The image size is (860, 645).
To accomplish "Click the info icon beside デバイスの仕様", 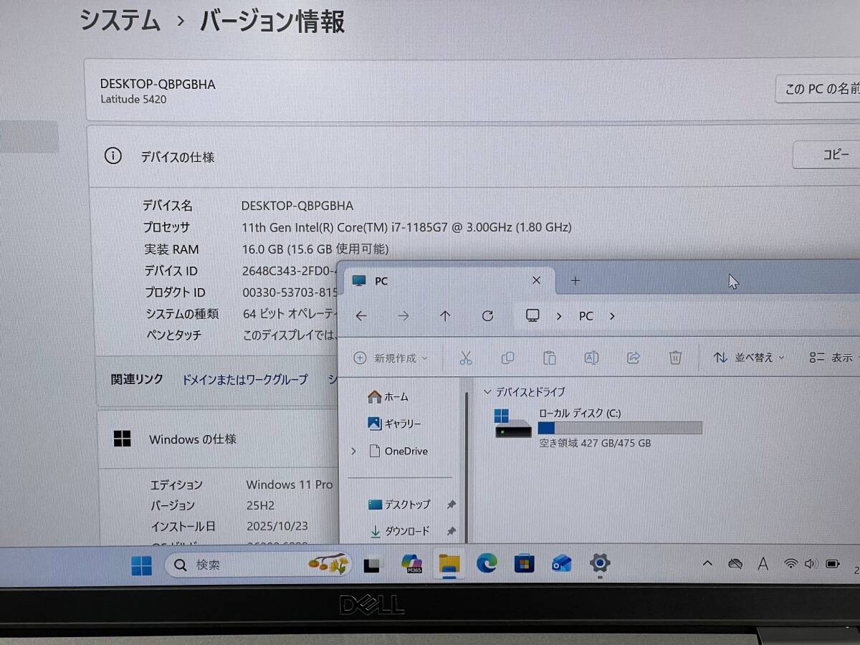I will 113,156.
